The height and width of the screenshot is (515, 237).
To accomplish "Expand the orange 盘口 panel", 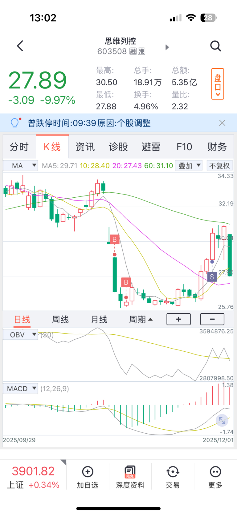I will (x=218, y=84).
